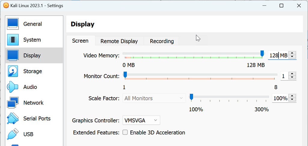308x146 pixels.
Task: Open the All Monitors scale dropdown
Action: point(154,98)
